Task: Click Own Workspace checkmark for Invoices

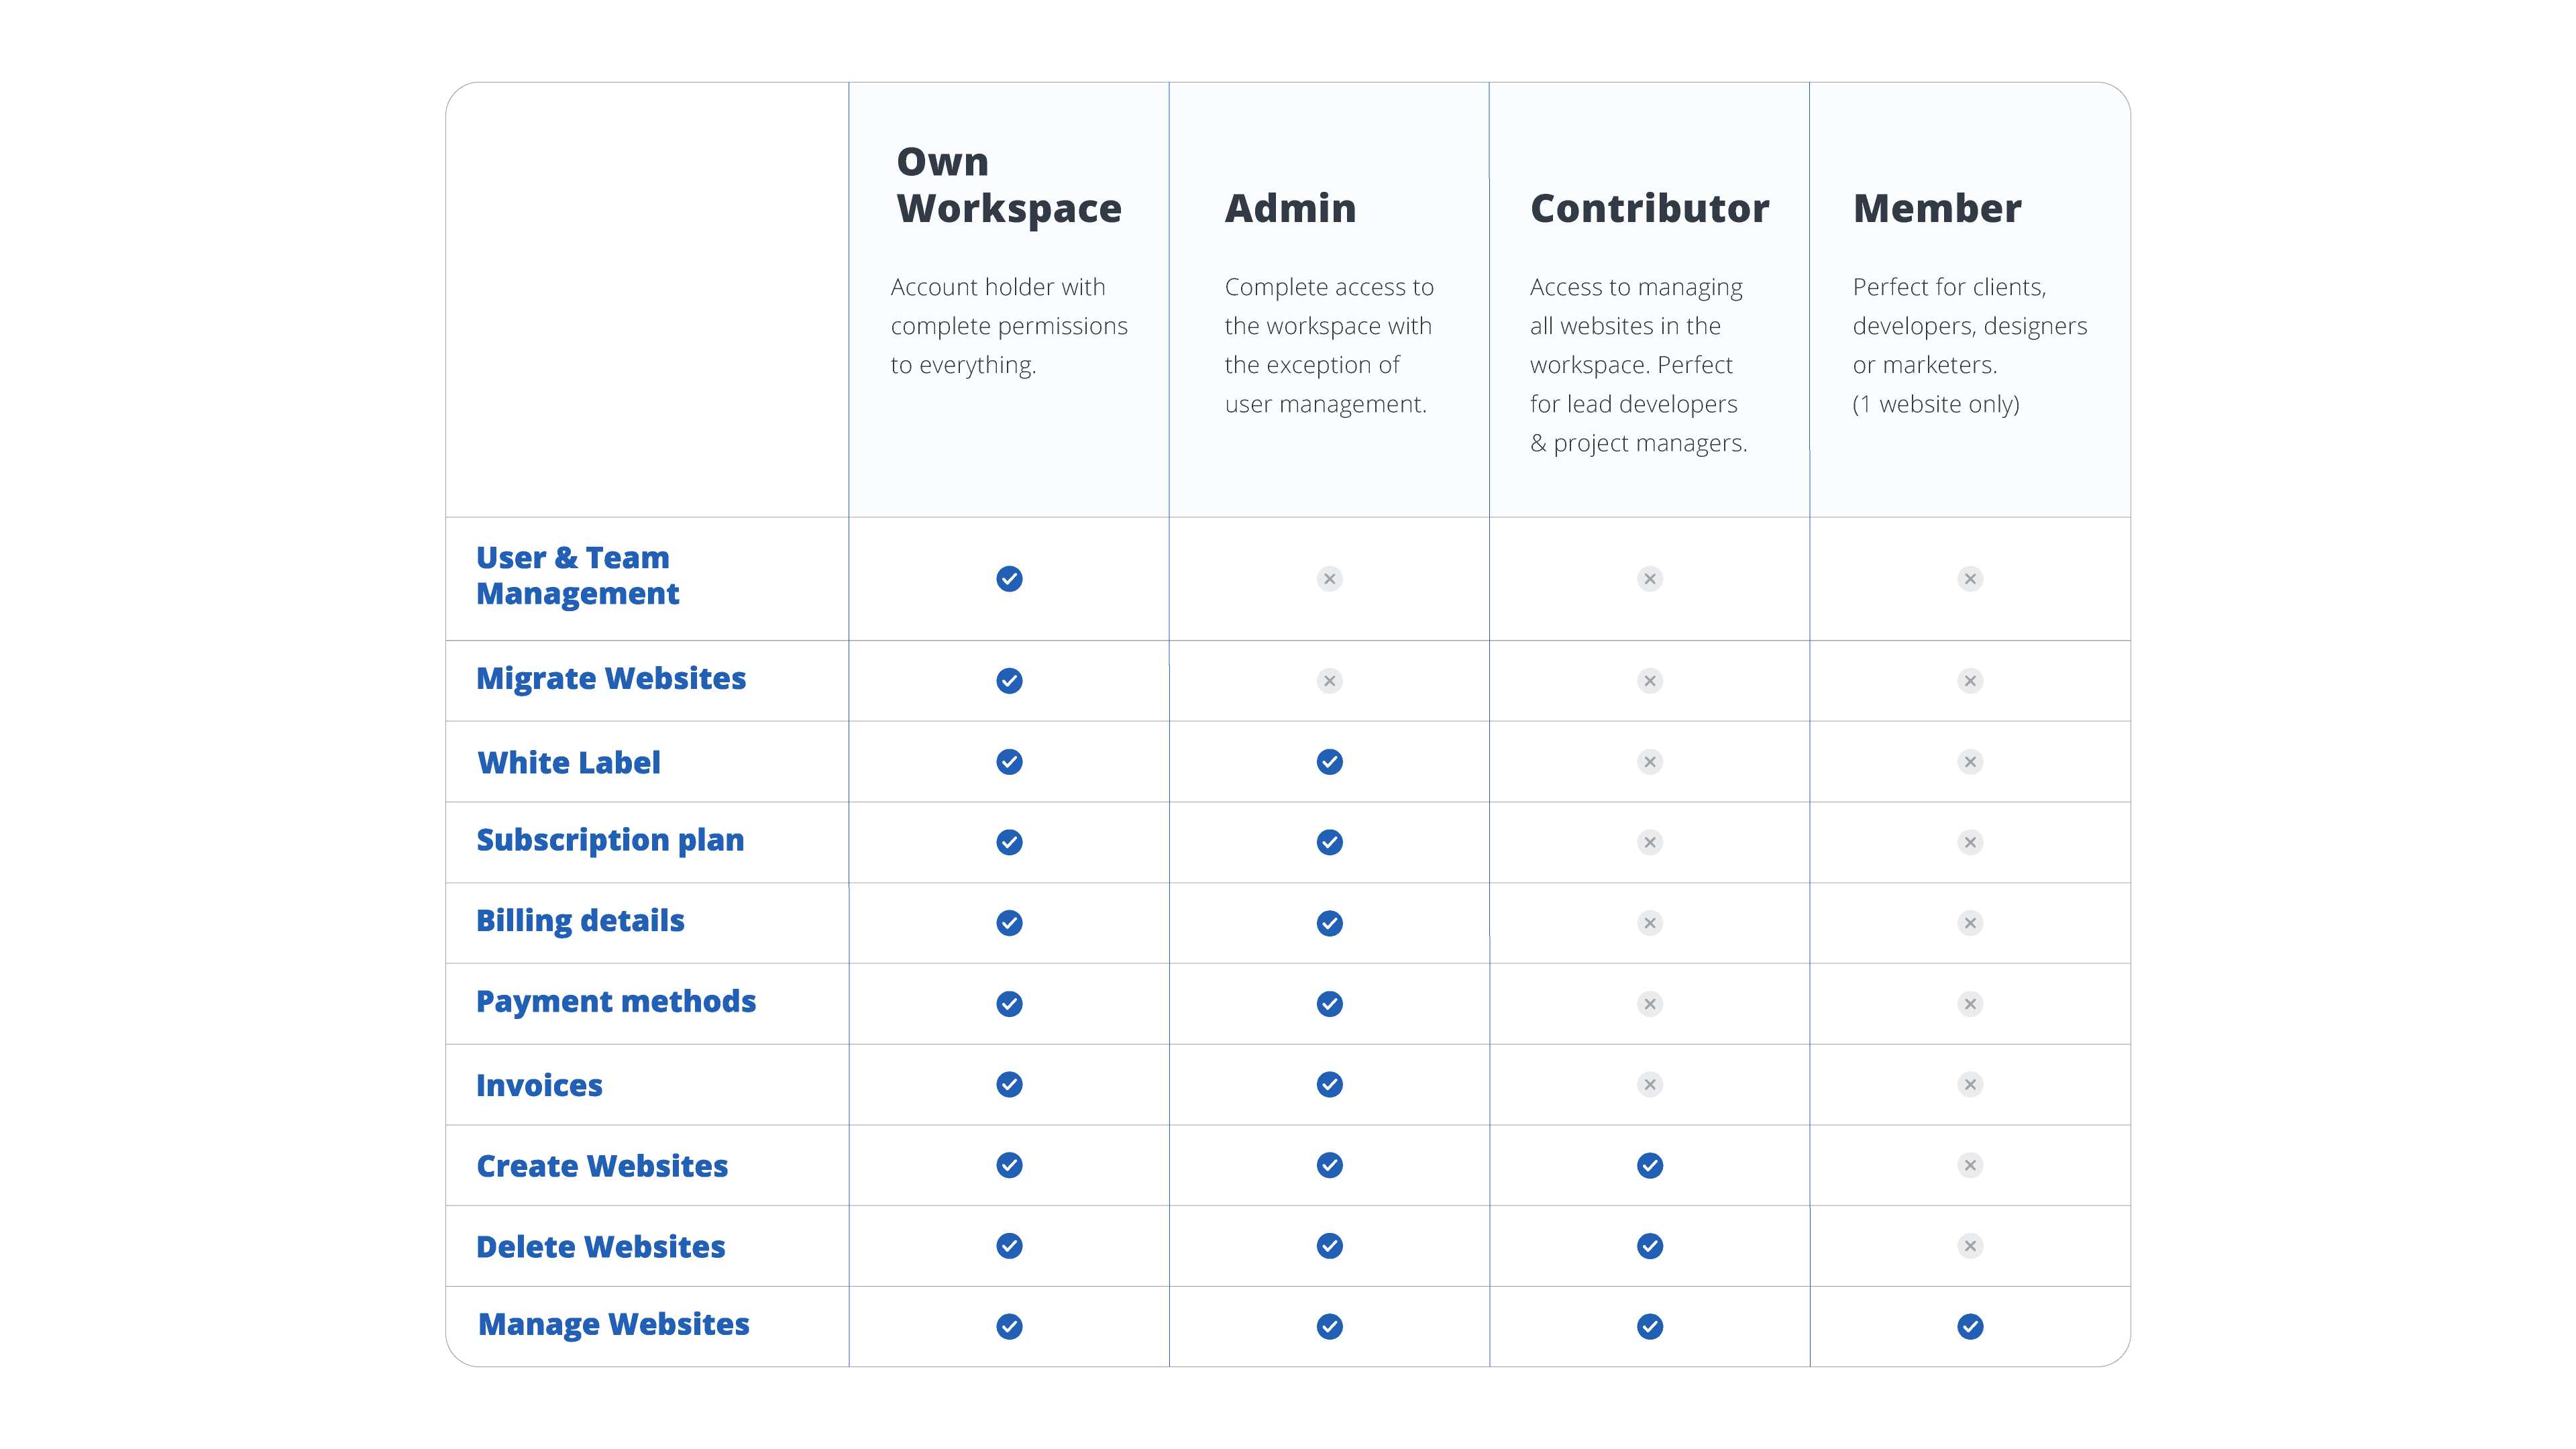Action: pyautogui.click(x=1009, y=1085)
